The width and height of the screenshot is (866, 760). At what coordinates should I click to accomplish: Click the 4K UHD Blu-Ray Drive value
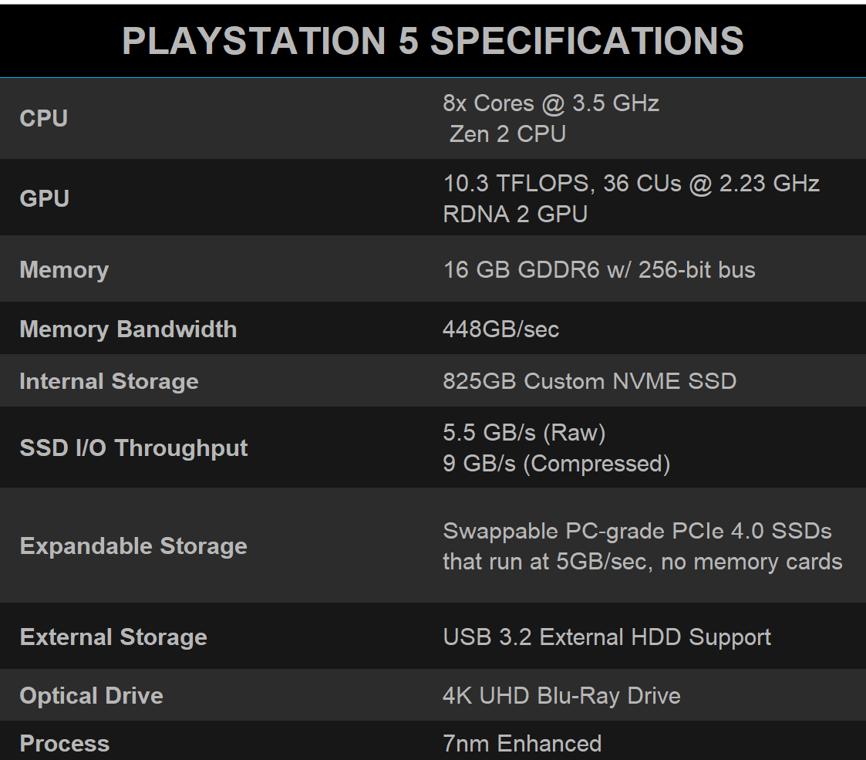tap(561, 696)
